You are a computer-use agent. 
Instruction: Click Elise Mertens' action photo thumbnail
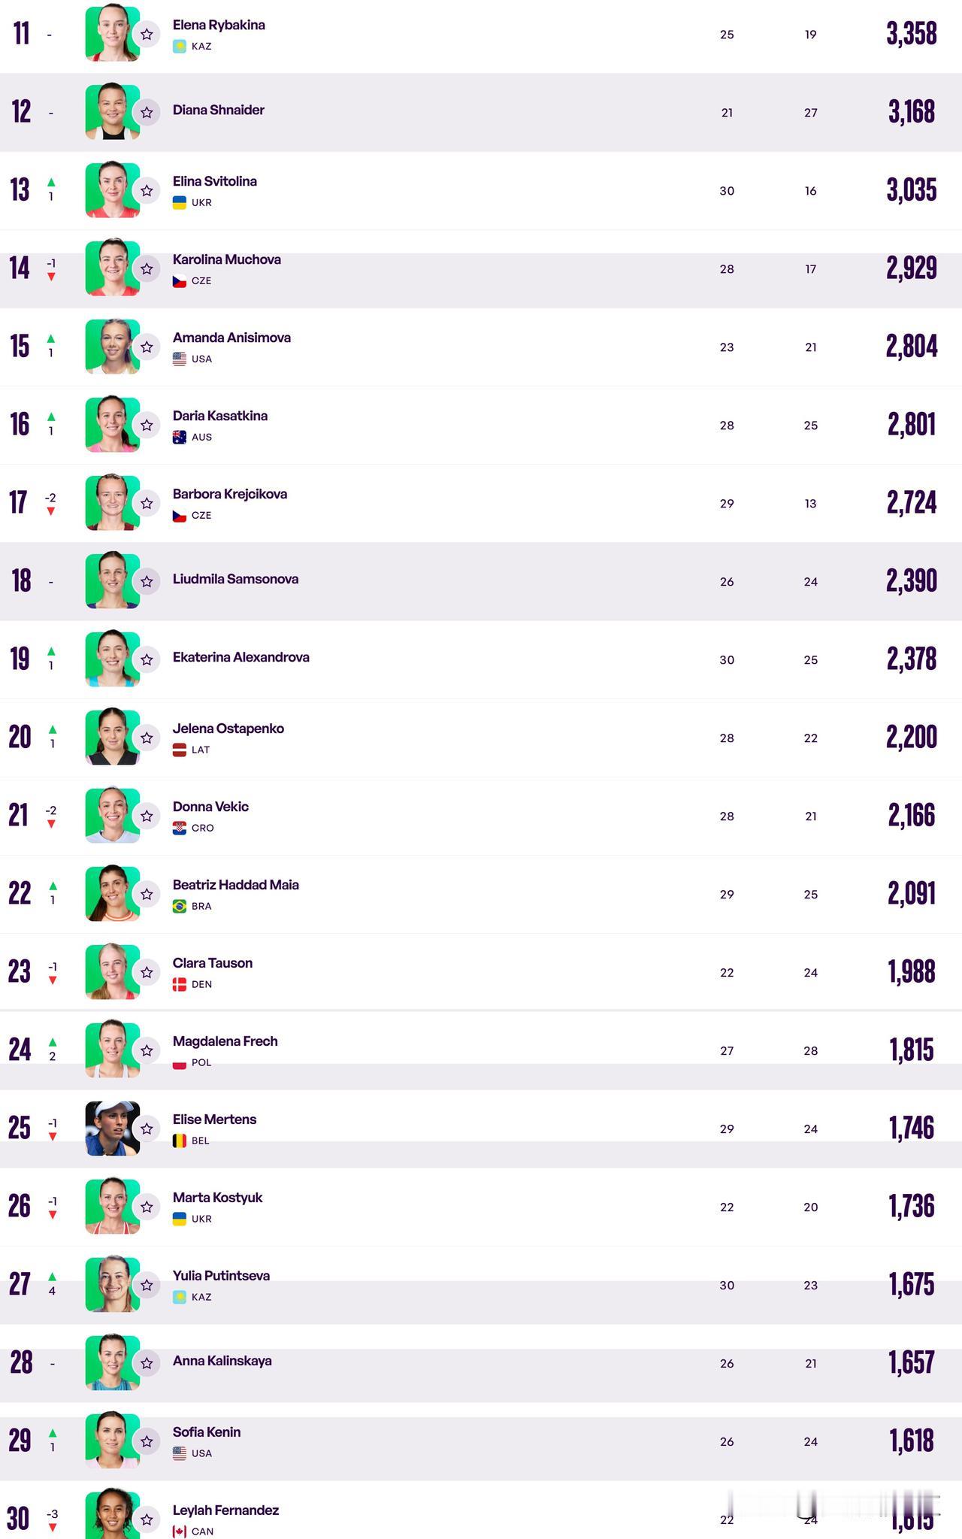coord(113,1128)
